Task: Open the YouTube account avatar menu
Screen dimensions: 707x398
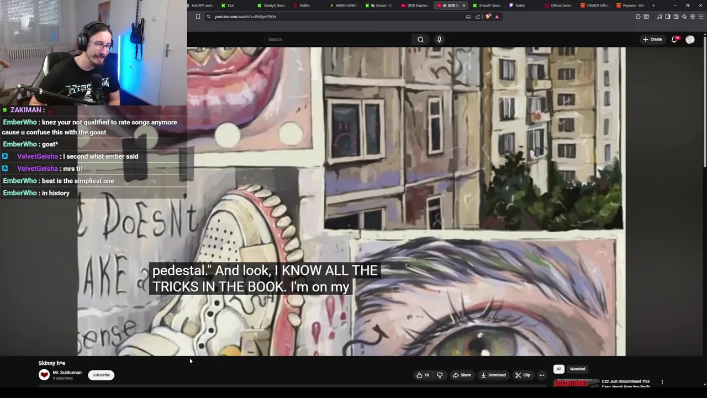Action: 690,39
